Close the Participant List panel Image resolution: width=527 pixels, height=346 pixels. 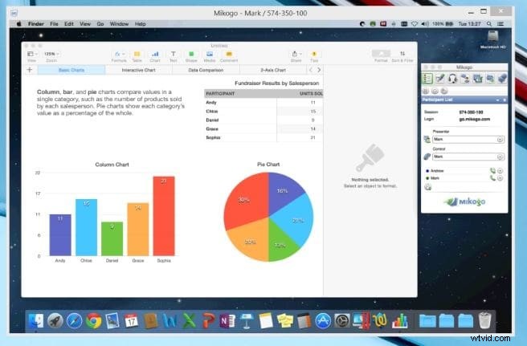coord(505,100)
